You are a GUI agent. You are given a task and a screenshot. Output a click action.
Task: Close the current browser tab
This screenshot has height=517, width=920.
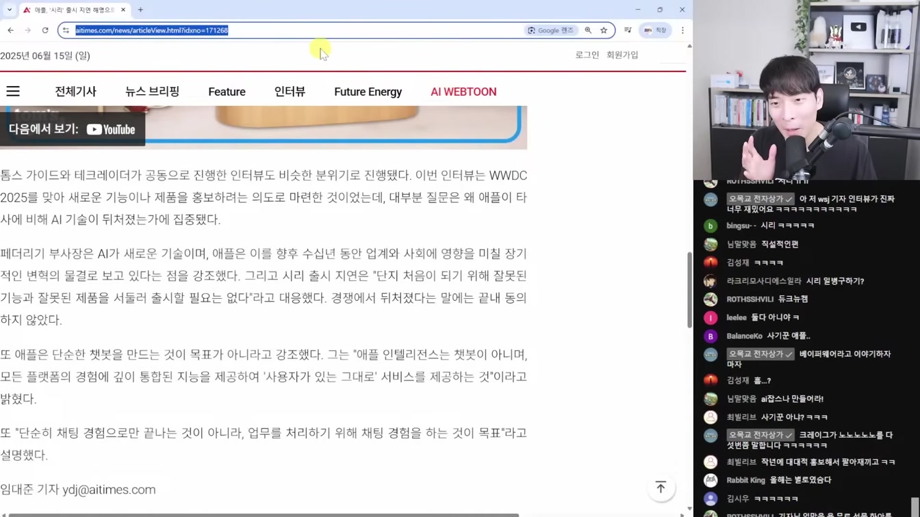(x=123, y=10)
